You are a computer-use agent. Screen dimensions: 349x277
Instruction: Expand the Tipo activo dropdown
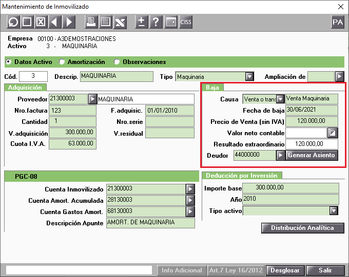pos(334,210)
